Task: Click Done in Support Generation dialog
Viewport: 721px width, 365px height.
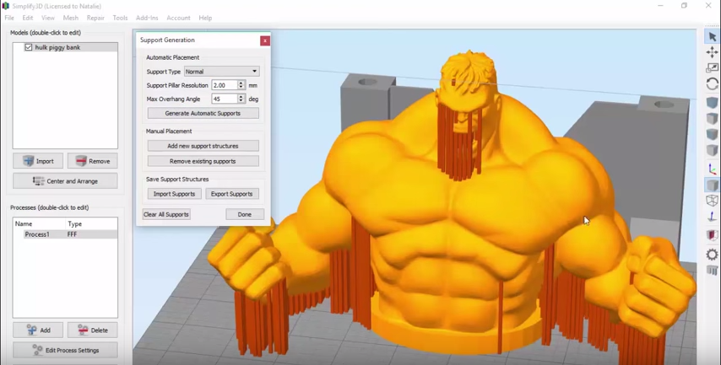Action: [x=245, y=214]
